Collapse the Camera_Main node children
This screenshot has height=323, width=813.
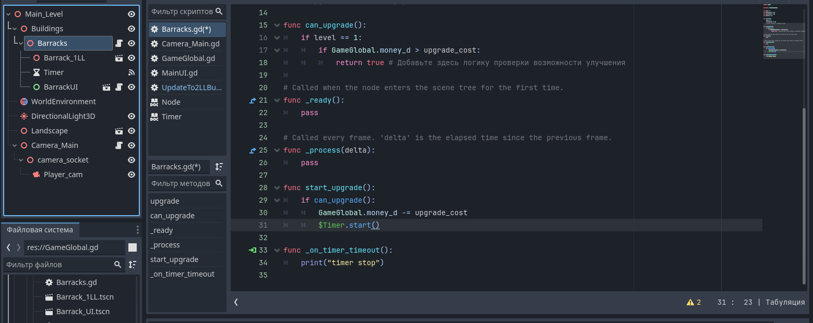(x=15, y=145)
